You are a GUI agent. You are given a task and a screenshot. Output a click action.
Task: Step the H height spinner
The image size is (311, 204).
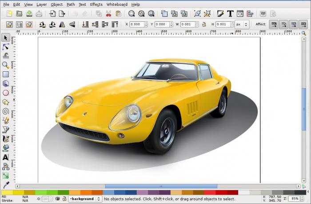232,24
